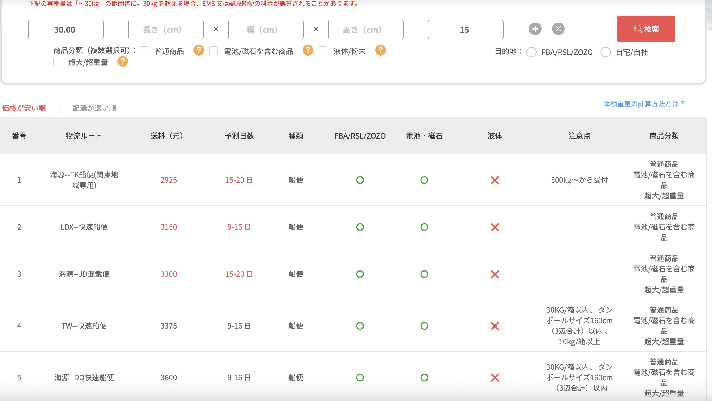Click battery green circle in 海源--TK船便 row

[x=424, y=180]
